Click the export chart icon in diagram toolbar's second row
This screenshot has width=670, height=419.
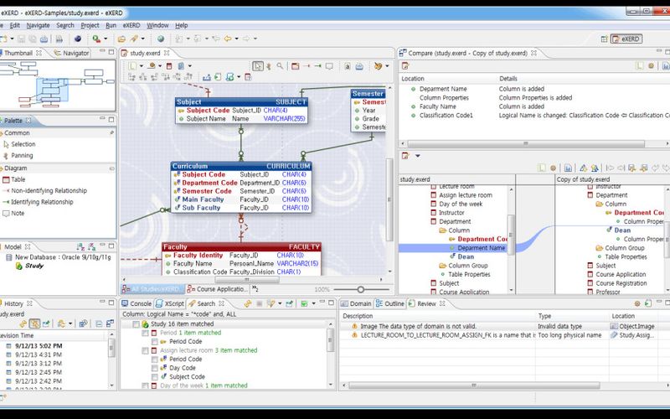(207, 77)
